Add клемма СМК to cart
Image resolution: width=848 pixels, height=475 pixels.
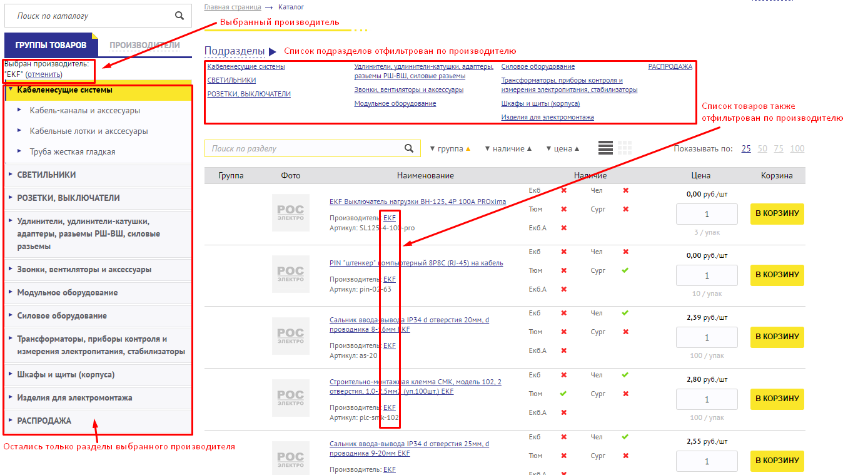(777, 398)
